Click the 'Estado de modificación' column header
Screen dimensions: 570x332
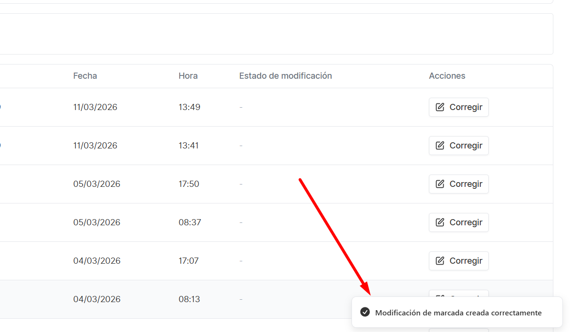[x=285, y=76]
